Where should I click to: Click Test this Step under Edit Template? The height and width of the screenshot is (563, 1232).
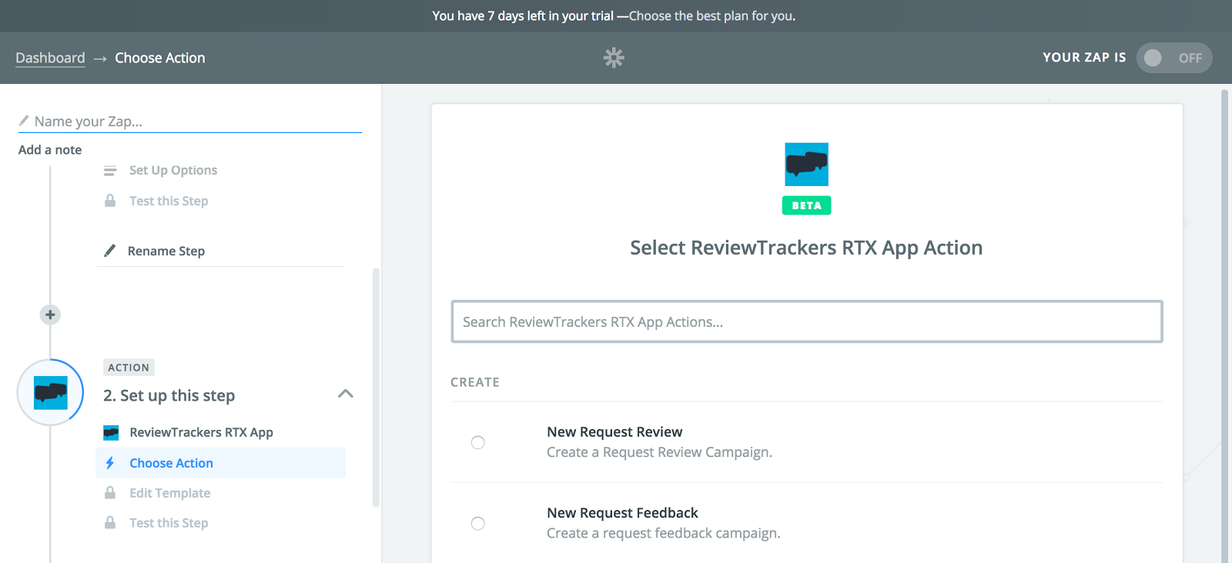click(169, 523)
